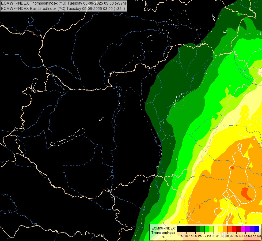Image resolution: width=262 pixels, height=241 pixels.
Task: Choose the orange 33–35 legend swatch
Action: pyautogui.click(x=225, y=229)
